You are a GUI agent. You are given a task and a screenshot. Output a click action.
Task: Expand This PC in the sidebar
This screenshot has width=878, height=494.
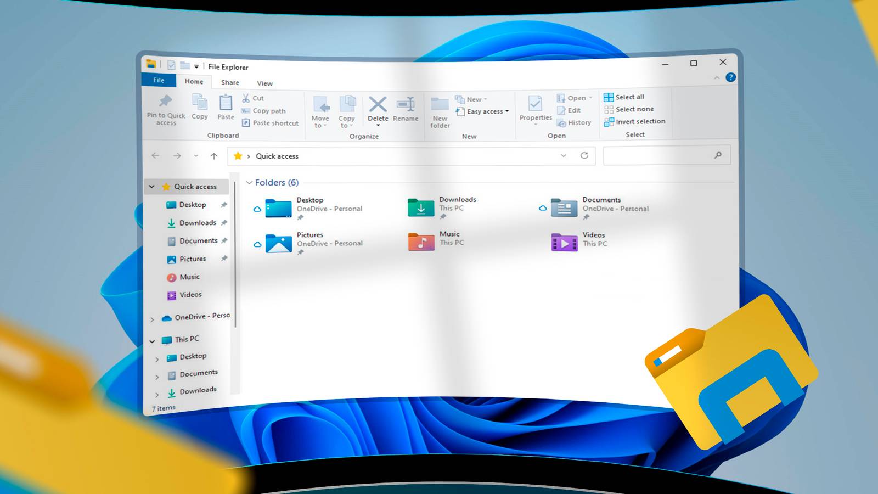152,340
